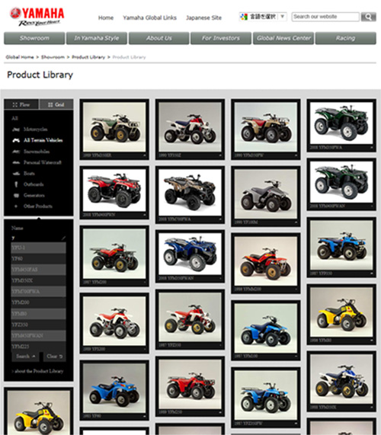This screenshot has width=381, height=435.
Task: Show All product categories
Action: tap(14, 118)
